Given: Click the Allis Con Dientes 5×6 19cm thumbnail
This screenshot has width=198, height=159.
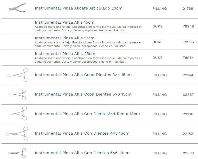Looking at the screenshot, I should pyautogui.click(x=17, y=153).
